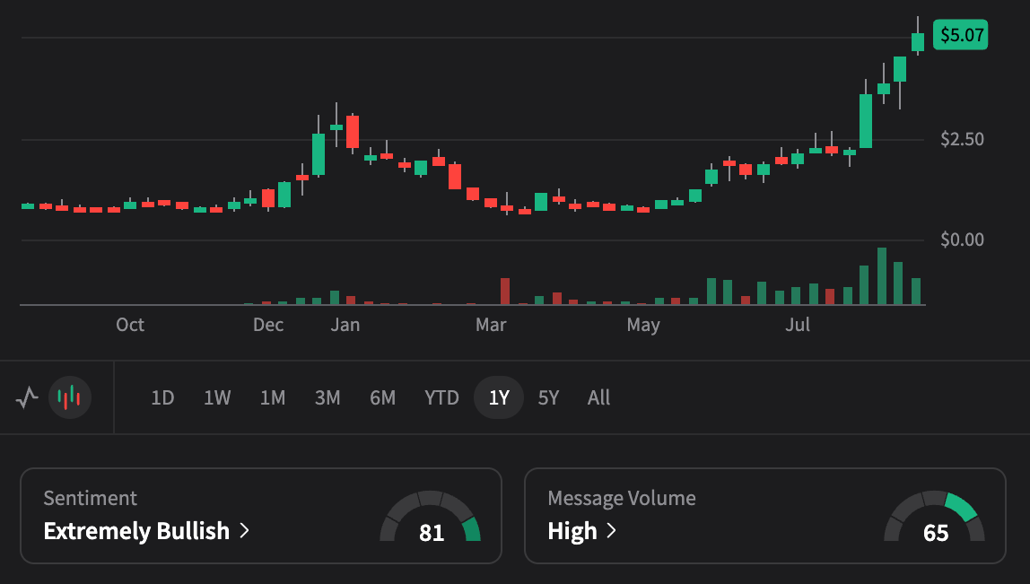The image size is (1030, 584).
Task: Expand the chevron next to High
Action: (612, 531)
